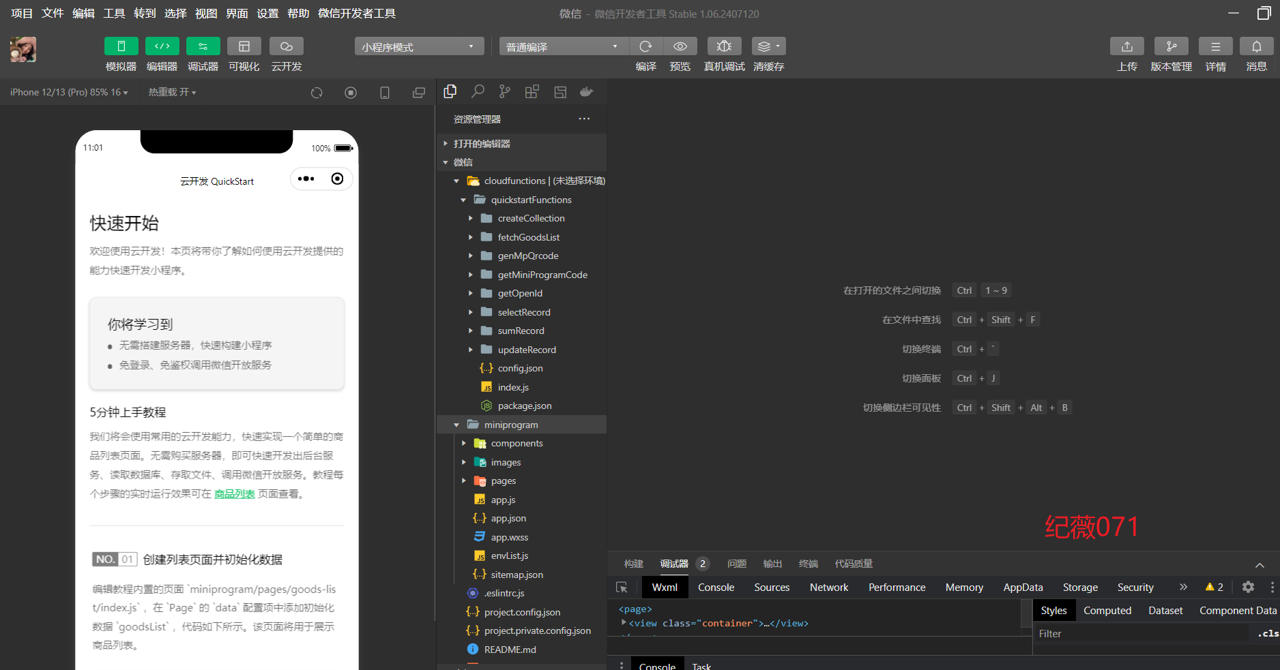
Task: Click the capsule close circle button
Action: click(x=337, y=179)
